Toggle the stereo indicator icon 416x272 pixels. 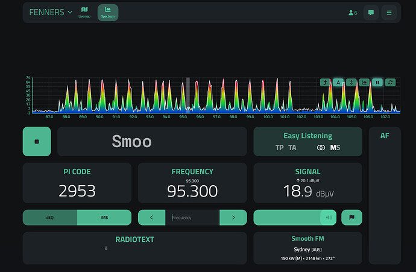[x=321, y=148]
